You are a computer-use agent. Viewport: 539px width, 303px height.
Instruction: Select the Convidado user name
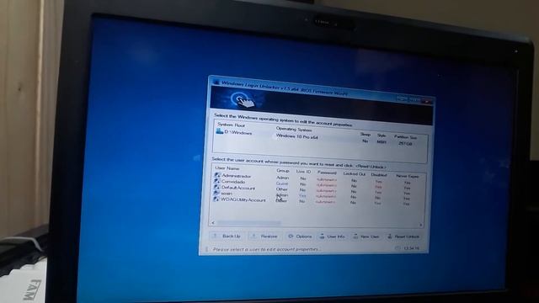tap(233, 182)
